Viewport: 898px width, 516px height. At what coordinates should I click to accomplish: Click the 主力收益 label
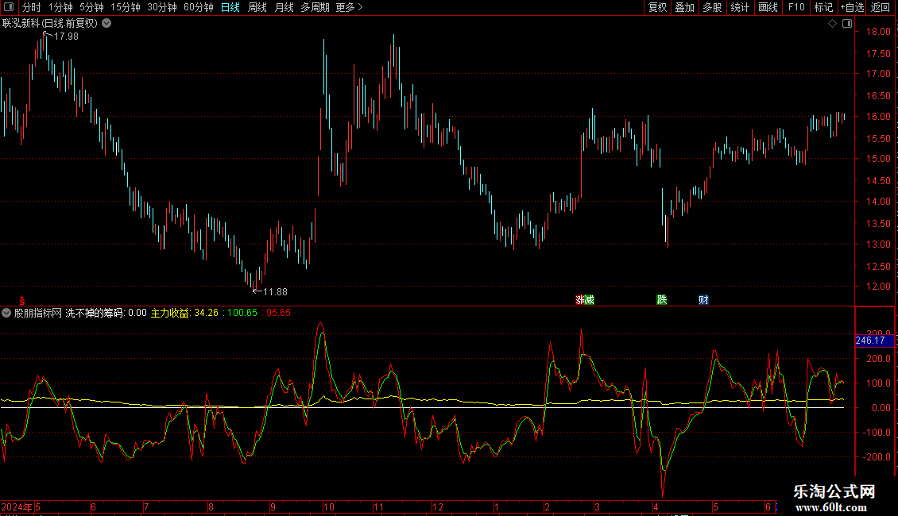pyautogui.click(x=169, y=313)
